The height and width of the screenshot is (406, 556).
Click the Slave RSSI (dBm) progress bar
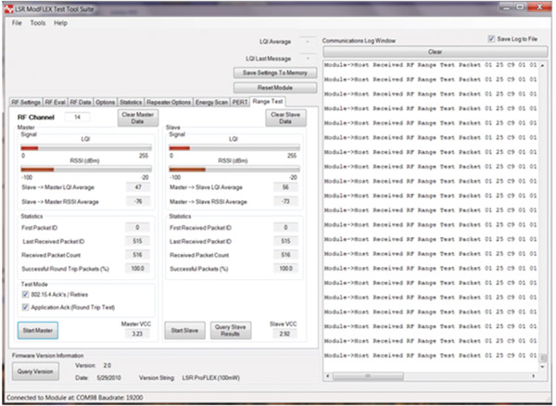pyautogui.click(x=234, y=170)
